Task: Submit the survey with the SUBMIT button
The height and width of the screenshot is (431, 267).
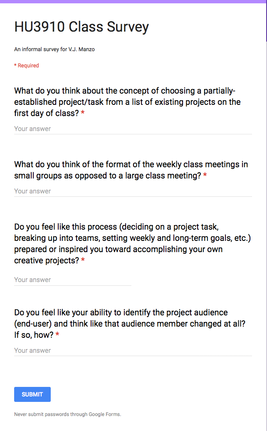Action: 32,394
